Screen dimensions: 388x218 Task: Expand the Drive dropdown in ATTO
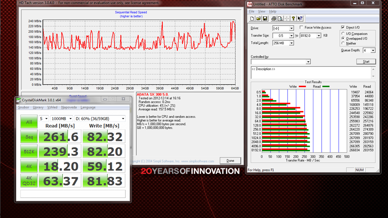pyautogui.click(x=291, y=28)
